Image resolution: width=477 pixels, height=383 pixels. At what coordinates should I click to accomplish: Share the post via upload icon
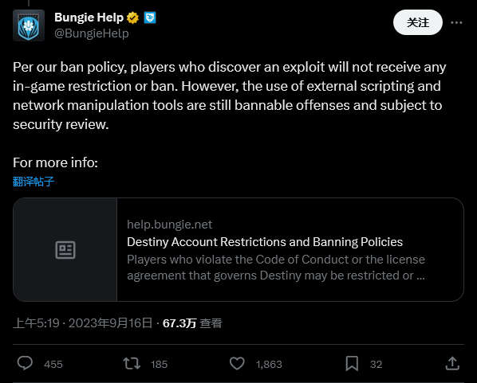tap(452, 363)
